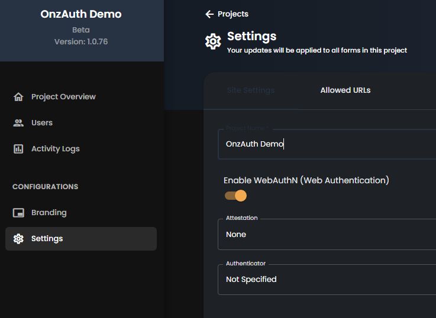The height and width of the screenshot is (318, 436).
Task: Select the None value in Attestation
Action: (x=236, y=235)
